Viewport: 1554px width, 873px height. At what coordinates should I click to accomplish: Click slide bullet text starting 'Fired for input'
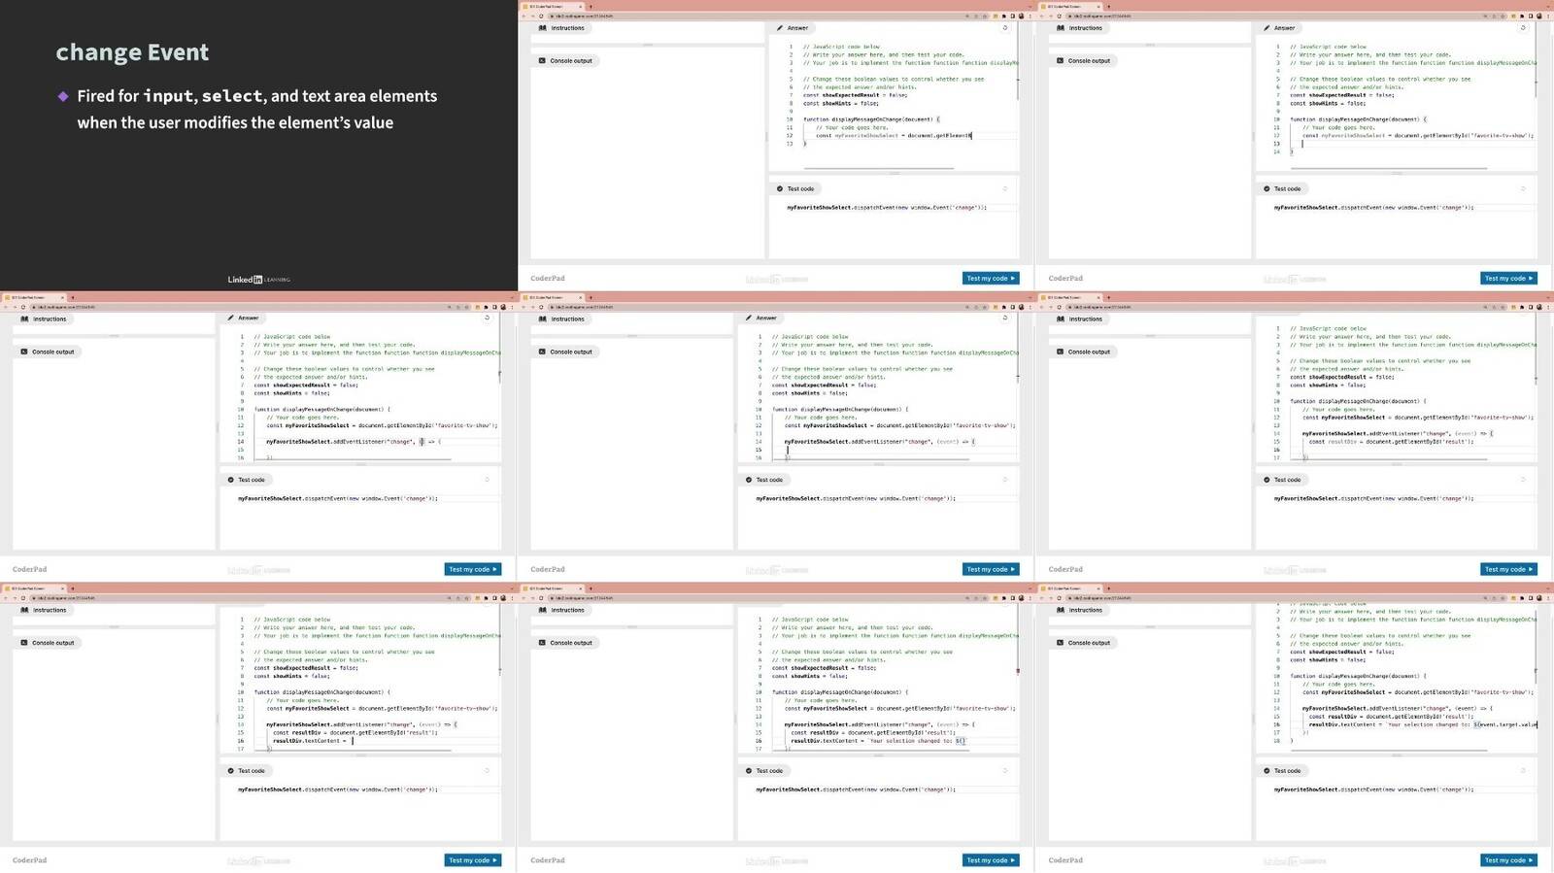(256, 109)
